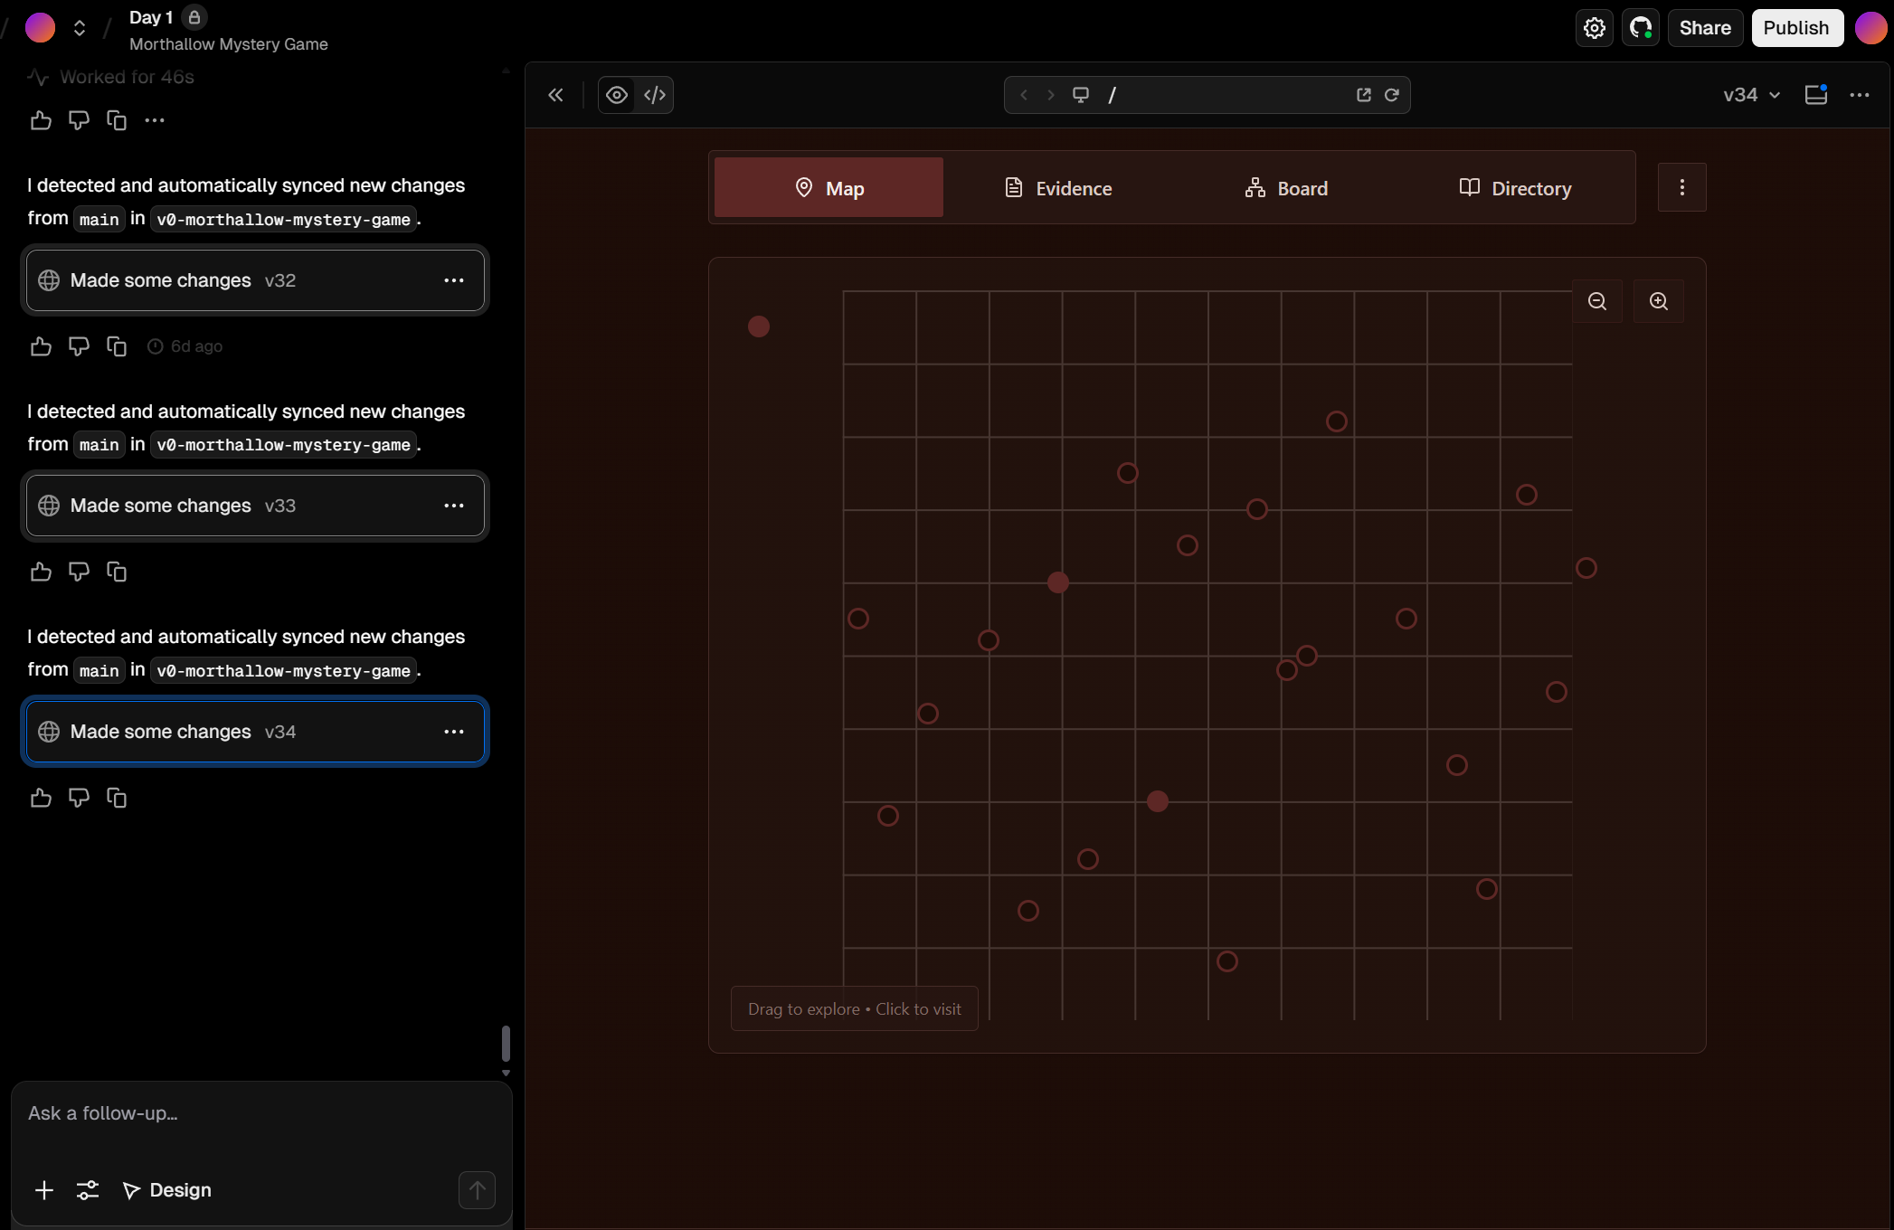Toggle the Design mode
This screenshot has width=1894, height=1230.
(167, 1190)
